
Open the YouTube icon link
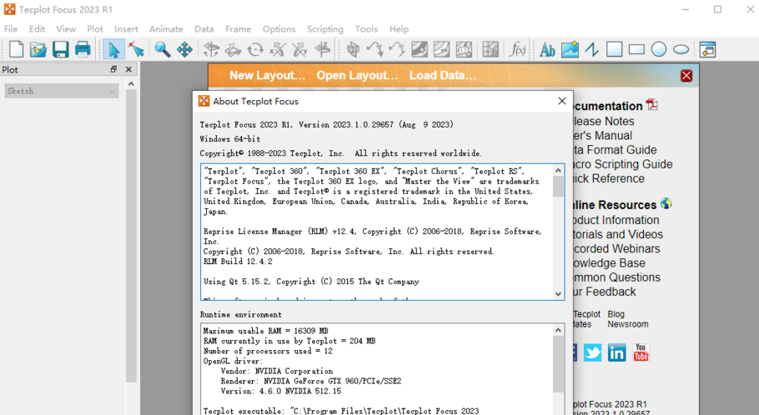point(641,353)
